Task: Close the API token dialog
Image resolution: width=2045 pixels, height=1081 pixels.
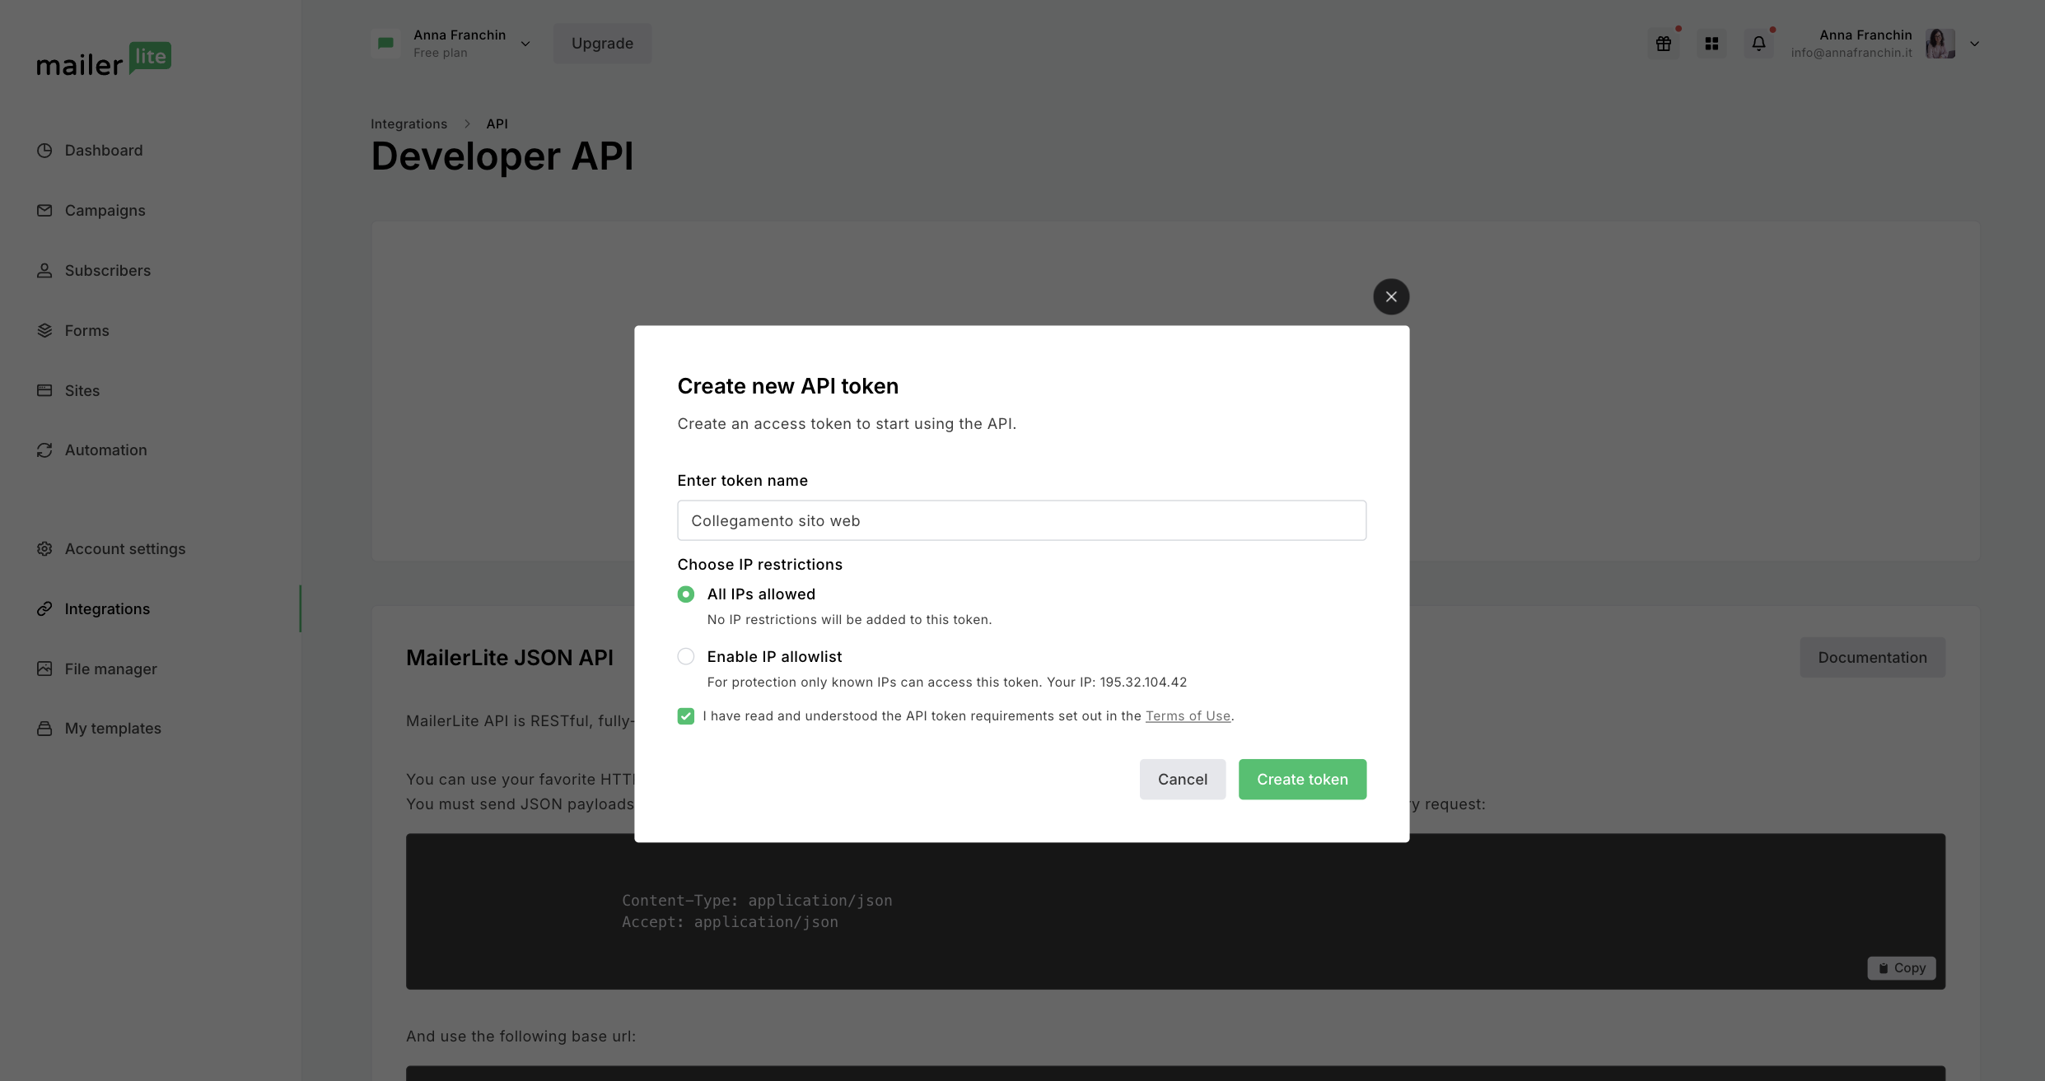Action: tap(1391, 296)
